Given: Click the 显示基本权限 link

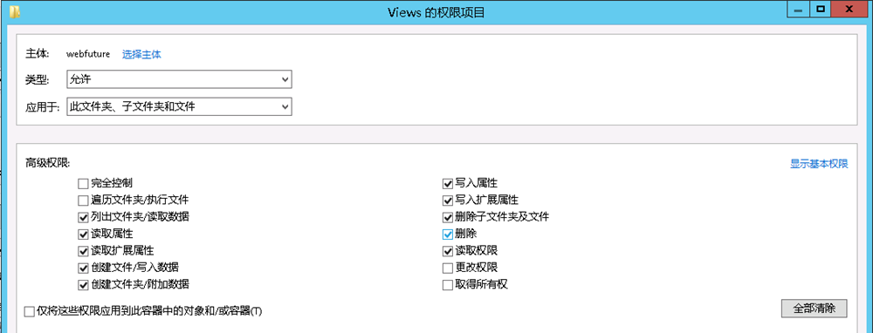Looking at the screenshot, I should tap(819, 163).
